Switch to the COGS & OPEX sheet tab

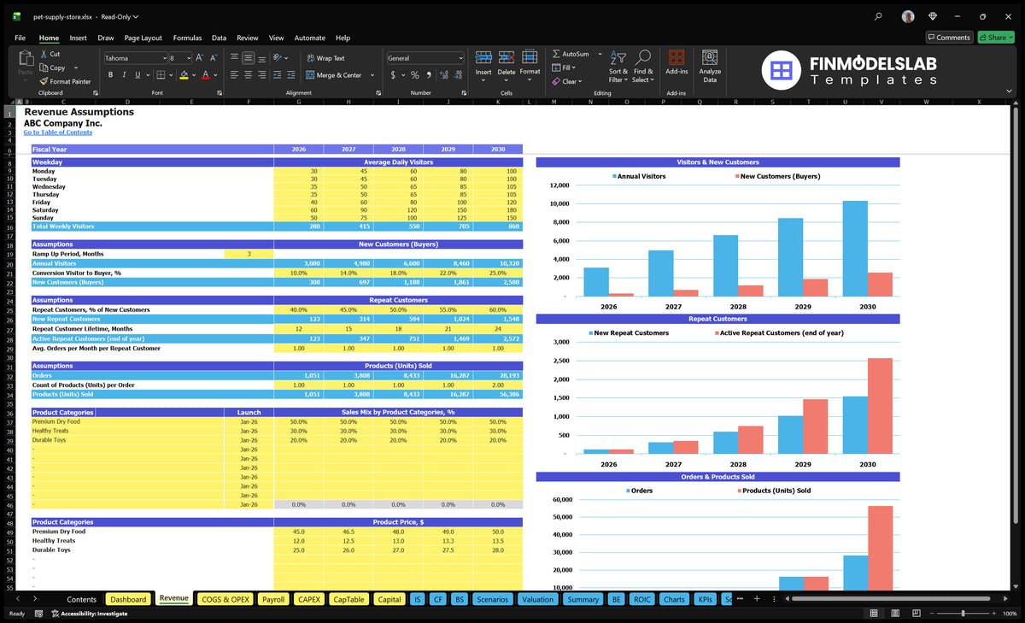click(225, 599)
